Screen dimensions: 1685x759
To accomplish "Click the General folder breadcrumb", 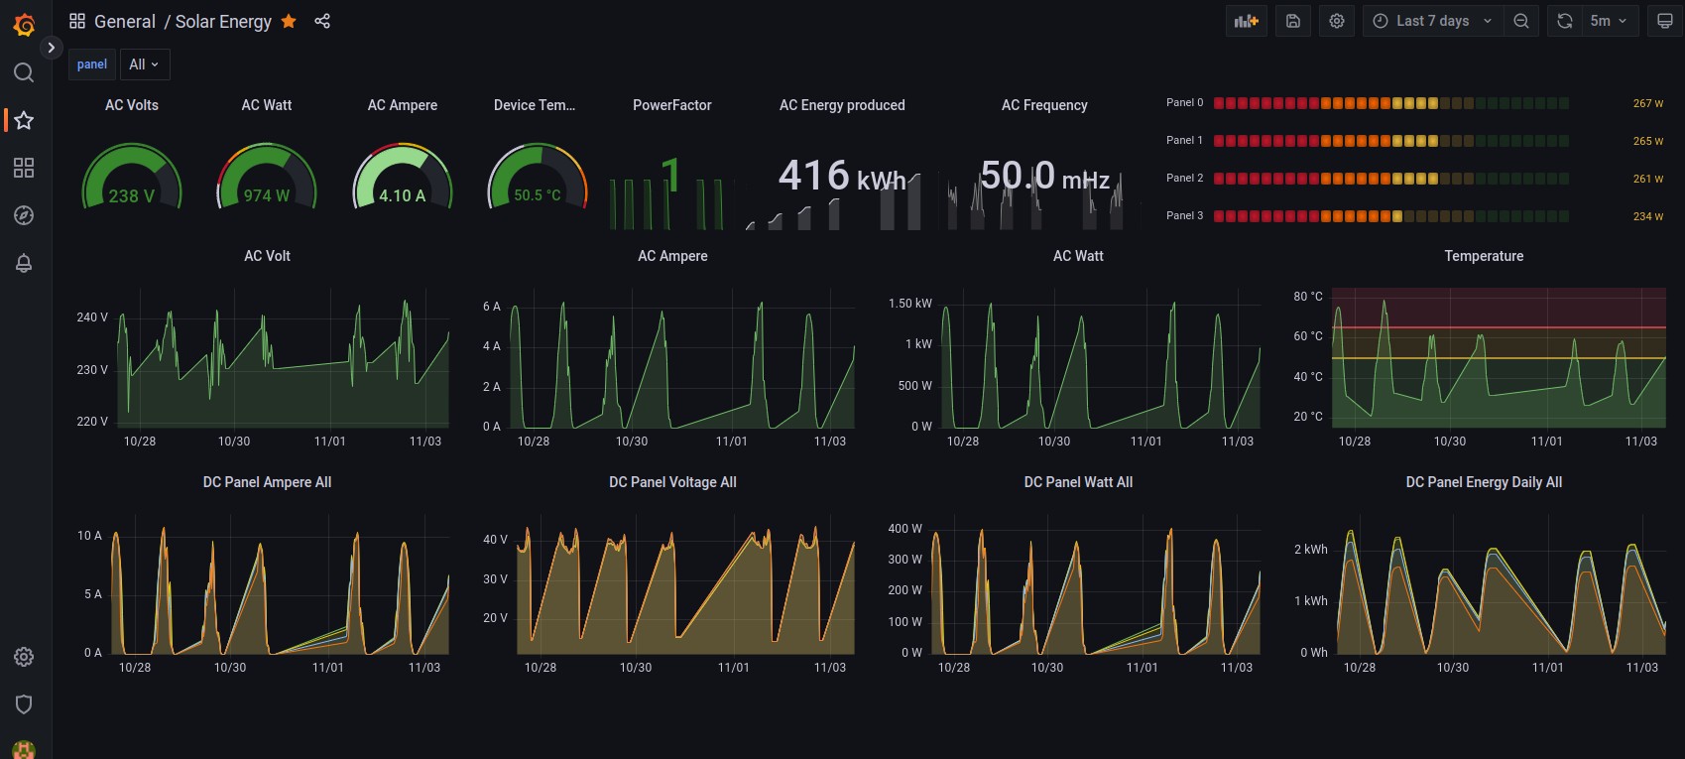I will coord(125,21).
